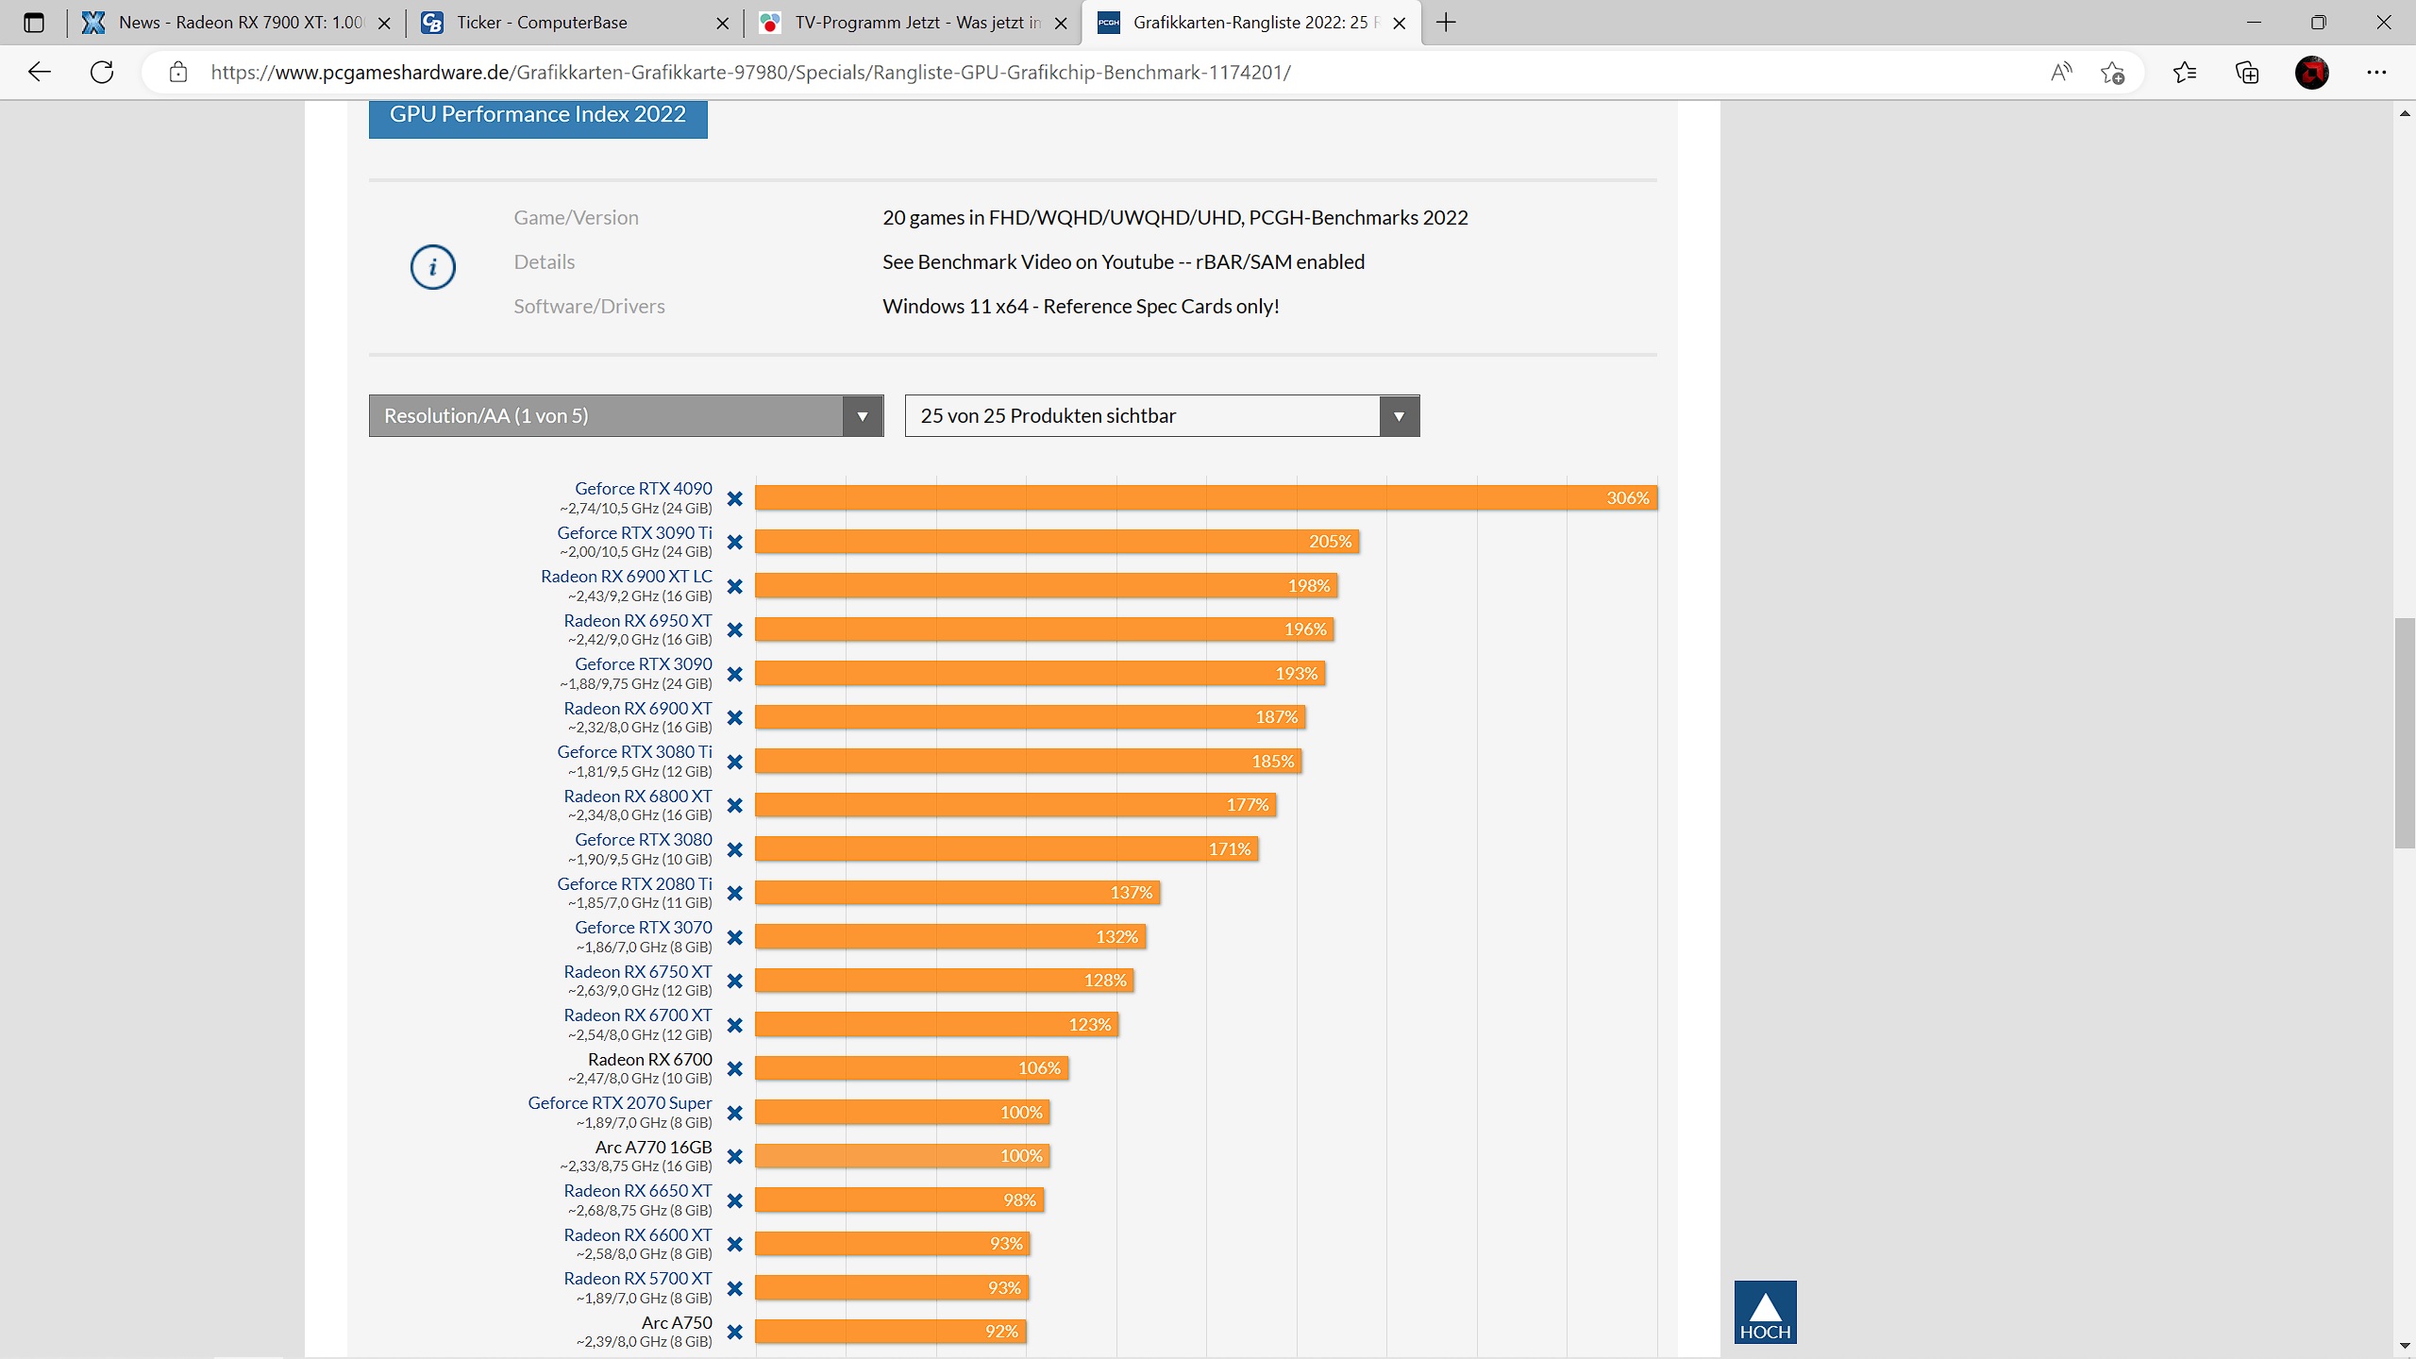
Task: Open the browser settings ellipsis menu
Action: [2375, 72]
